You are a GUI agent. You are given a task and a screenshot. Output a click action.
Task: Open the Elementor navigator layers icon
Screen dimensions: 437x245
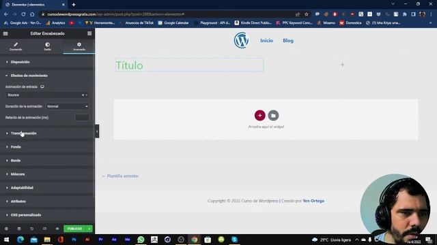tap(19, 229)
